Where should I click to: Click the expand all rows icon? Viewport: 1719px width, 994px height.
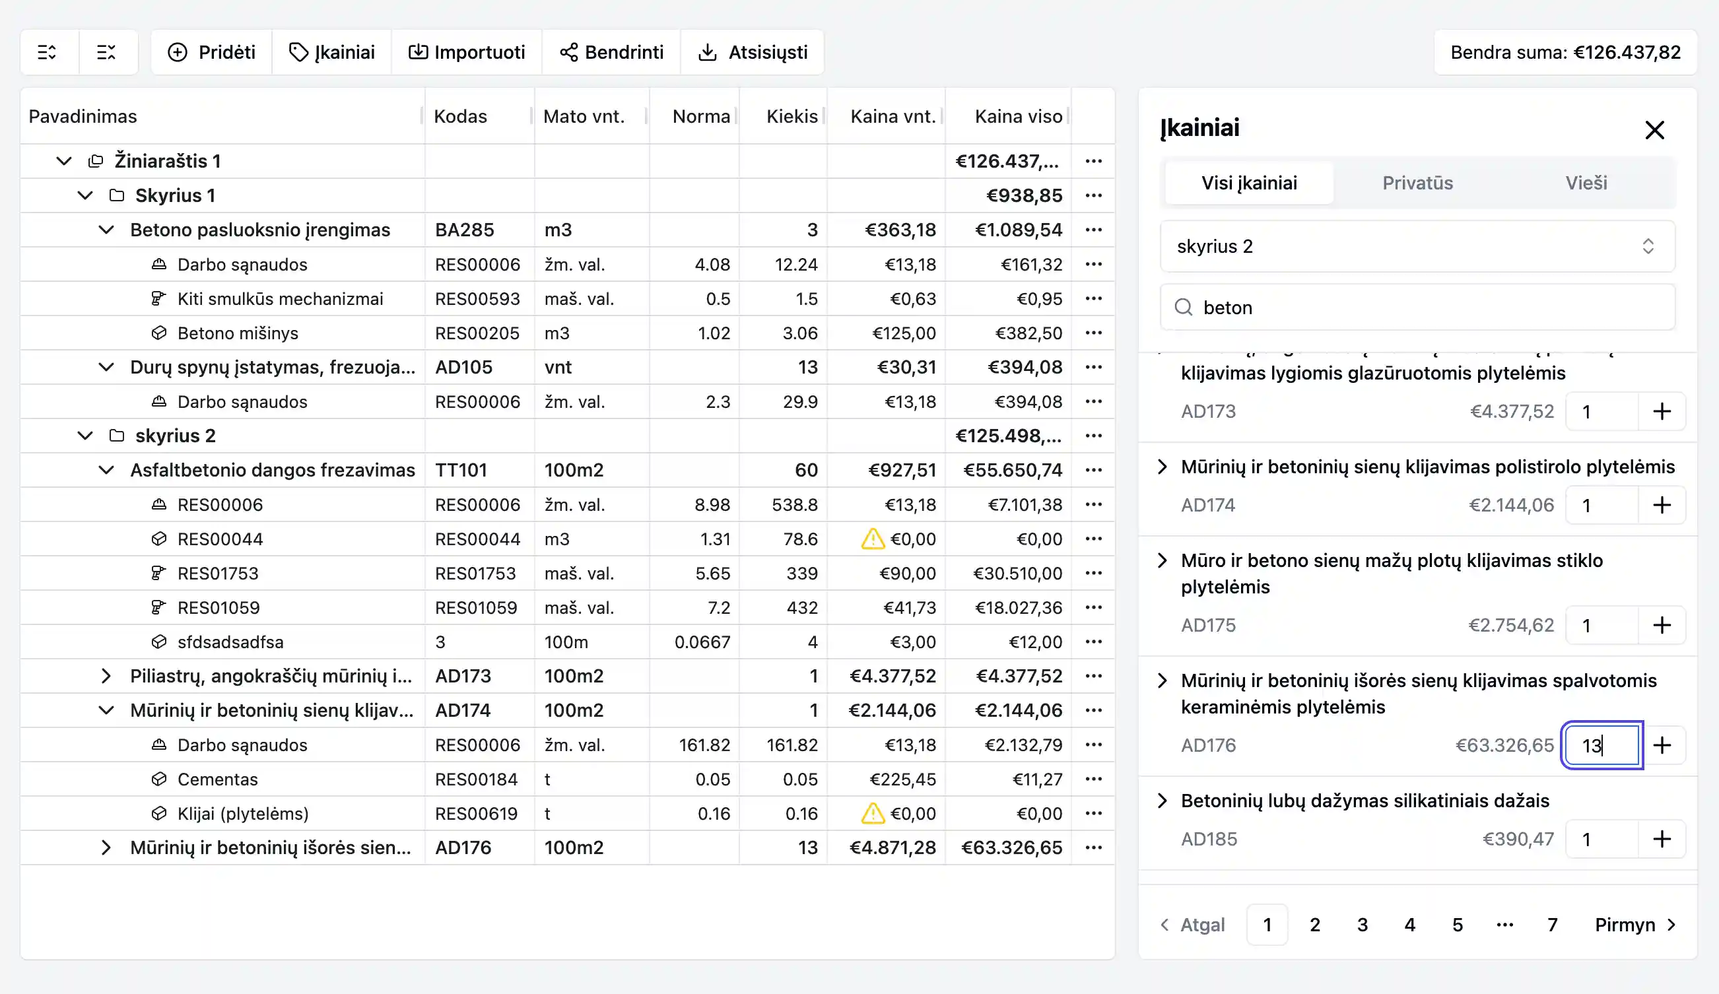[47, 53]
